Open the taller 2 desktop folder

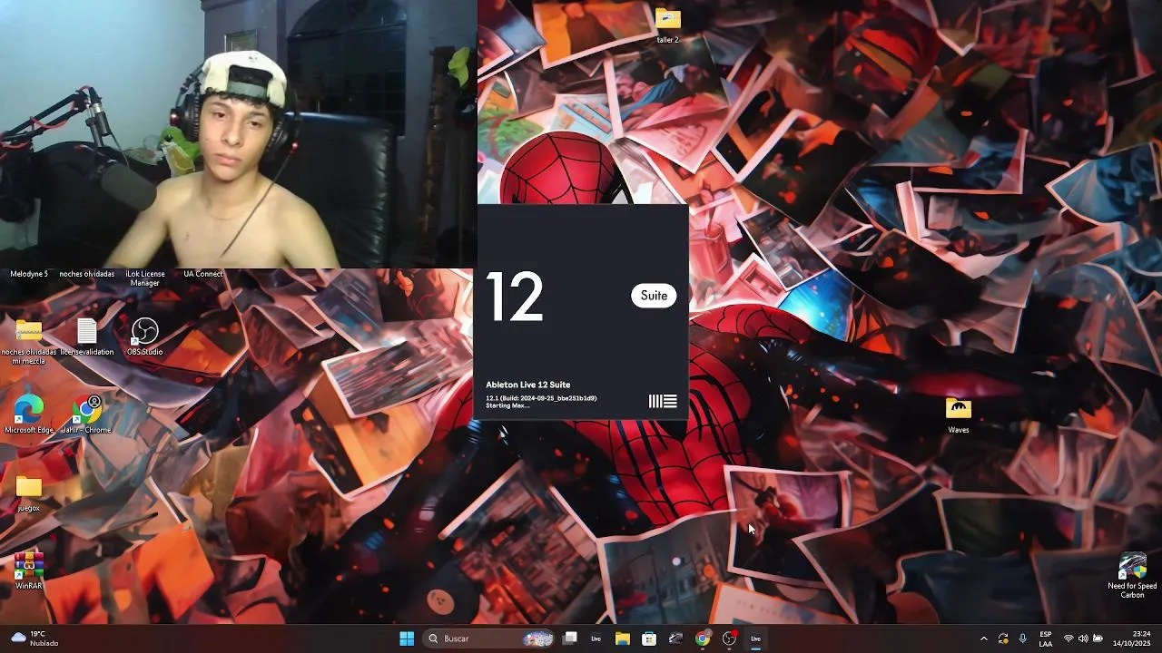(x=668, y=25)
